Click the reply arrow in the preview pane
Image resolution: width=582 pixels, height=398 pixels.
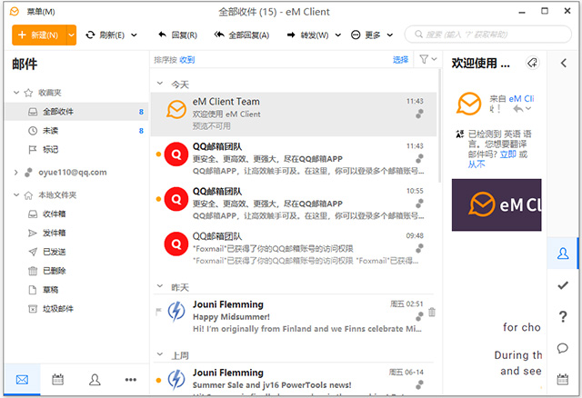coord(518,109)
